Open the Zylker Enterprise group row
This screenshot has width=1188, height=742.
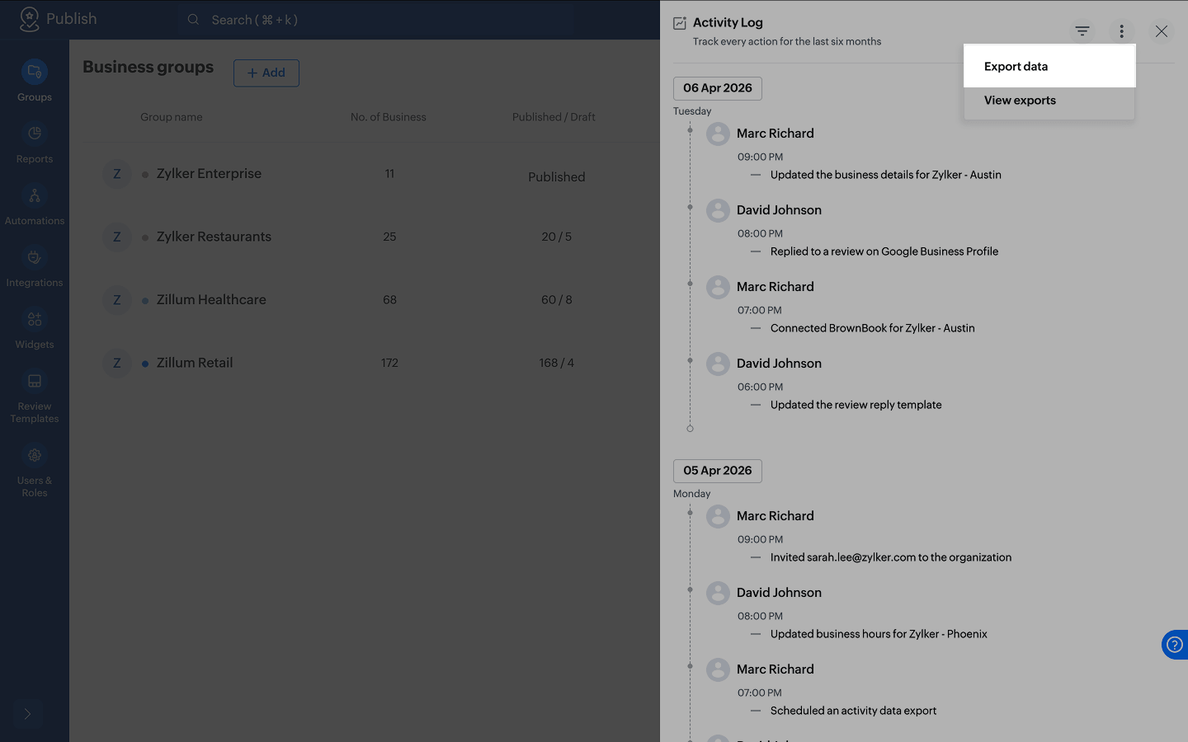(x=371, y=174)
